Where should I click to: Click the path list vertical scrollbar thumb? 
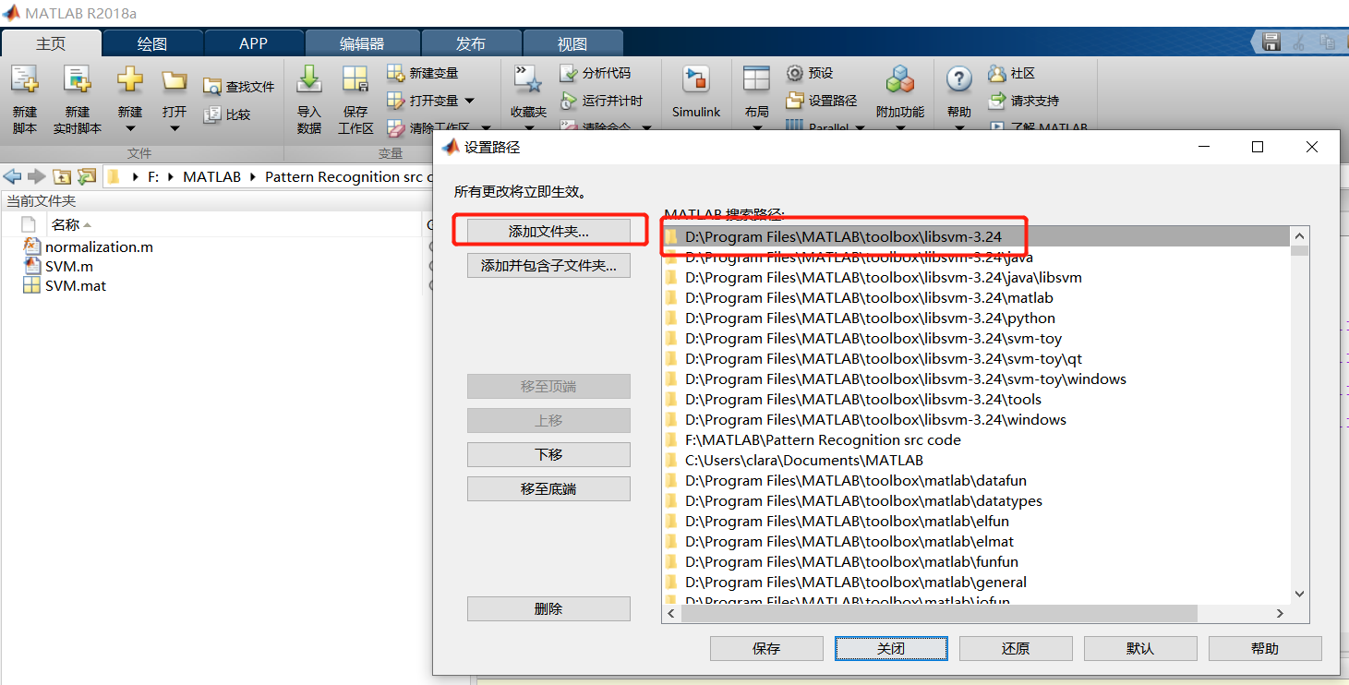click(1299, 249)
